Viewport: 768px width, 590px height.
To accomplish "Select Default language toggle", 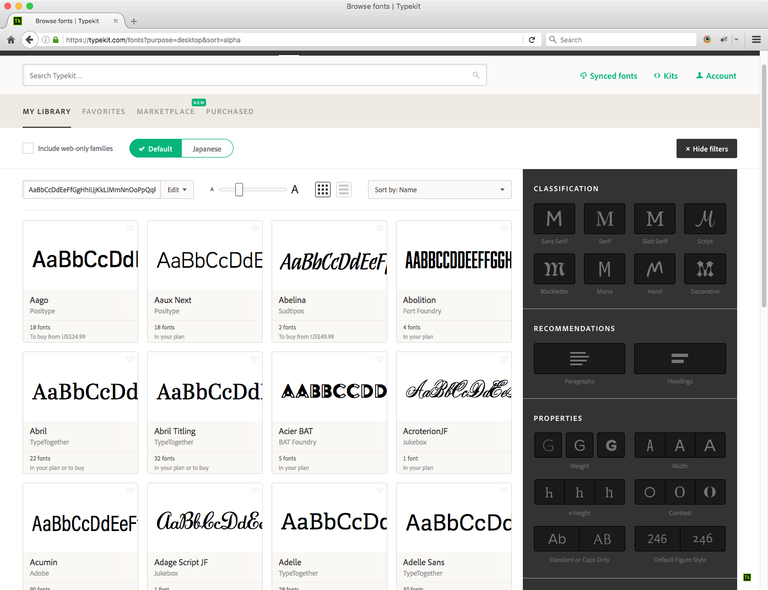I will 156,148.
